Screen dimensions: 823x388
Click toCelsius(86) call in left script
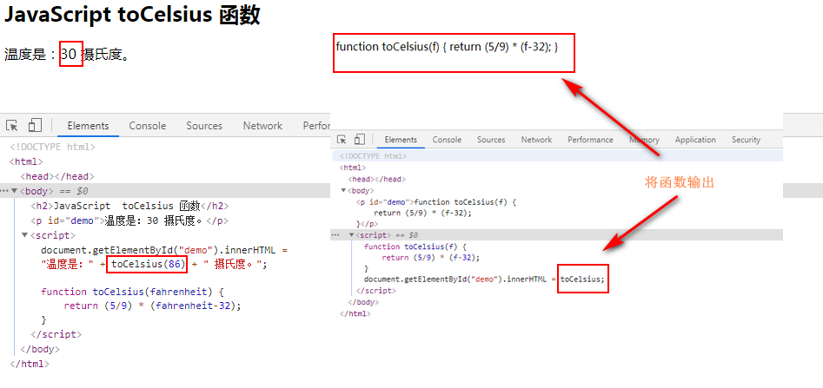pyautogui.click(x=147, y=264)
